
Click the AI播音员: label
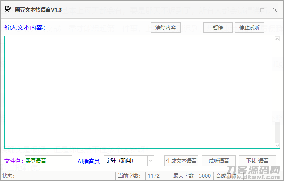pyautogui.click(x=90, y=161)
